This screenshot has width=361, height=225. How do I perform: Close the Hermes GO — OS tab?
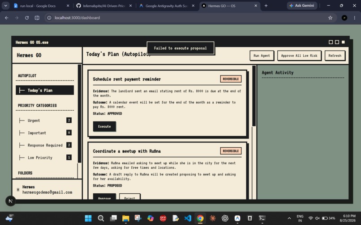(x=256, y=6)
